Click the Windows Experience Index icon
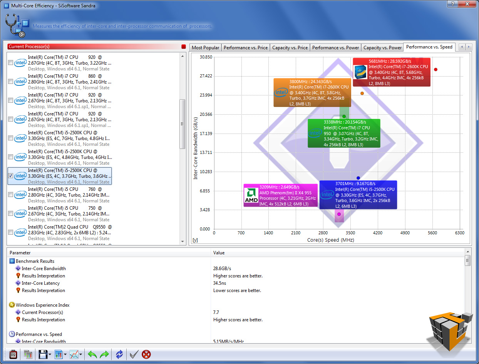479x364 pixels. [x=12, y=305]
